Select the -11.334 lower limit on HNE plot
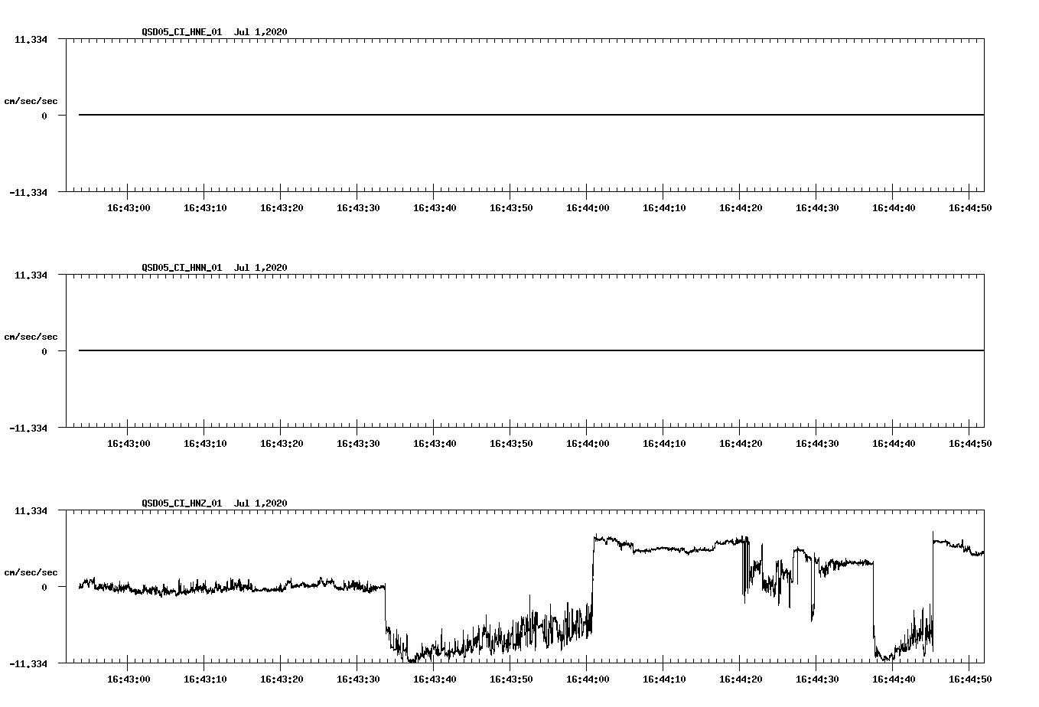This screenshot has height=707, width=1039. 28,192
